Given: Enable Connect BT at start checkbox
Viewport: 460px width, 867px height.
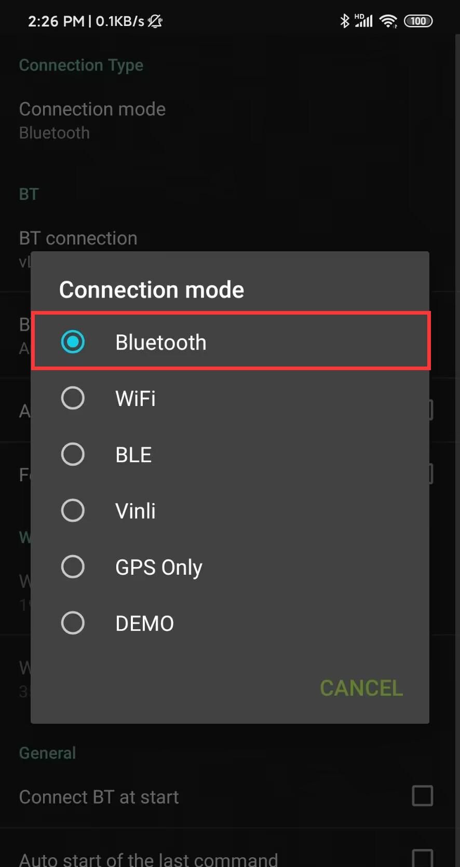Looking at the screenshot, I should pyautogui.click(x=422, y=795).
